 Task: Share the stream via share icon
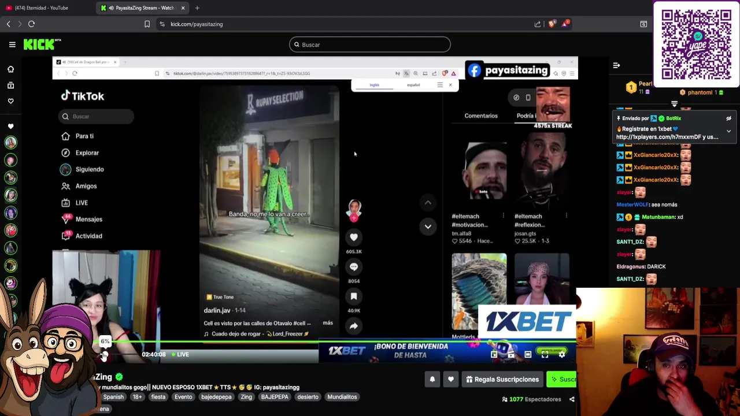point(572,399)
